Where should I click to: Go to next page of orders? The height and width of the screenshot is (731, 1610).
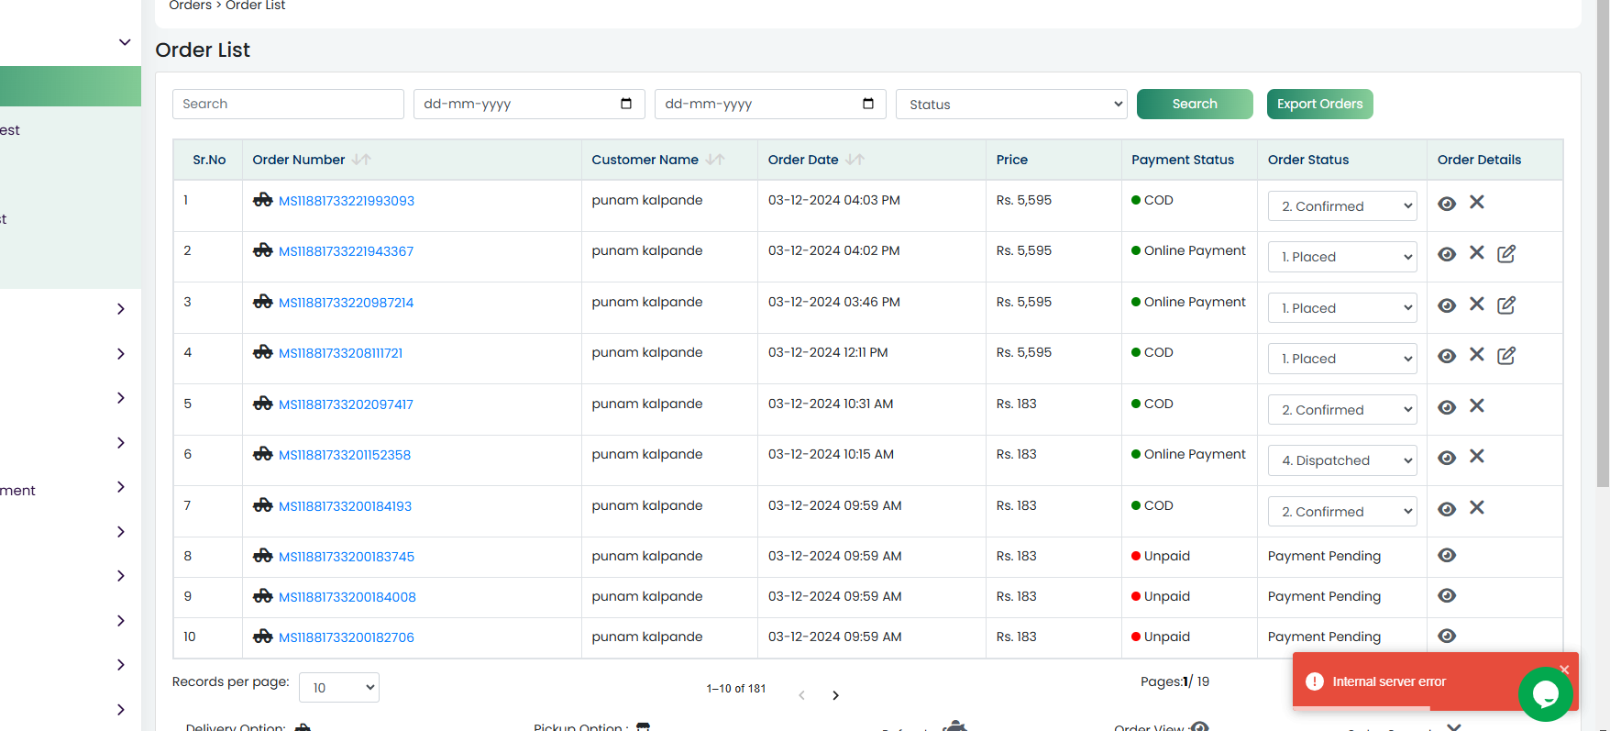(835, 695)
